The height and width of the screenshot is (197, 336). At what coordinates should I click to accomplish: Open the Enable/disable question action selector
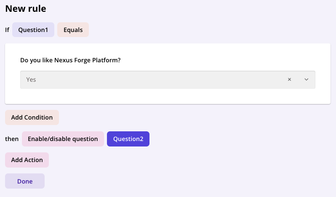coord(63,139)
